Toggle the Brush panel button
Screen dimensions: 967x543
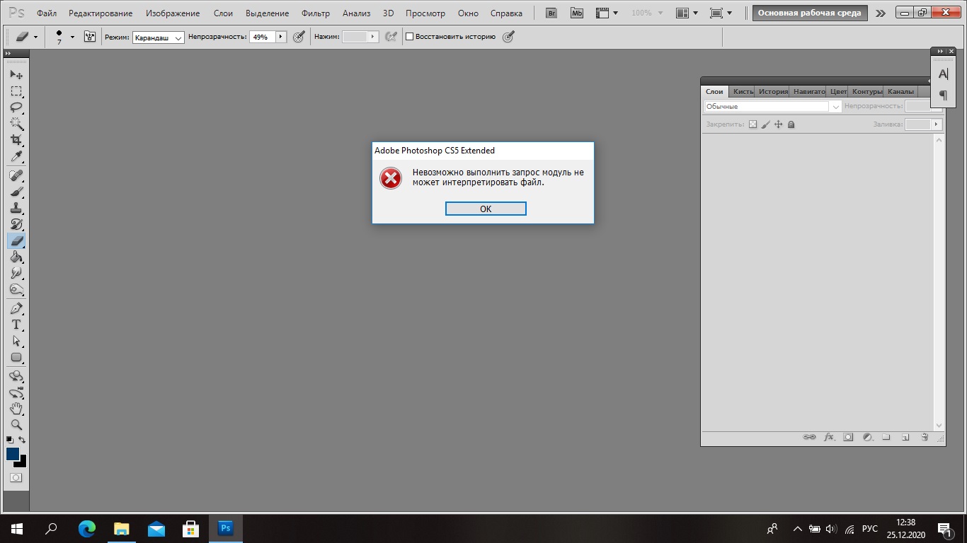(x=90, y=37)
